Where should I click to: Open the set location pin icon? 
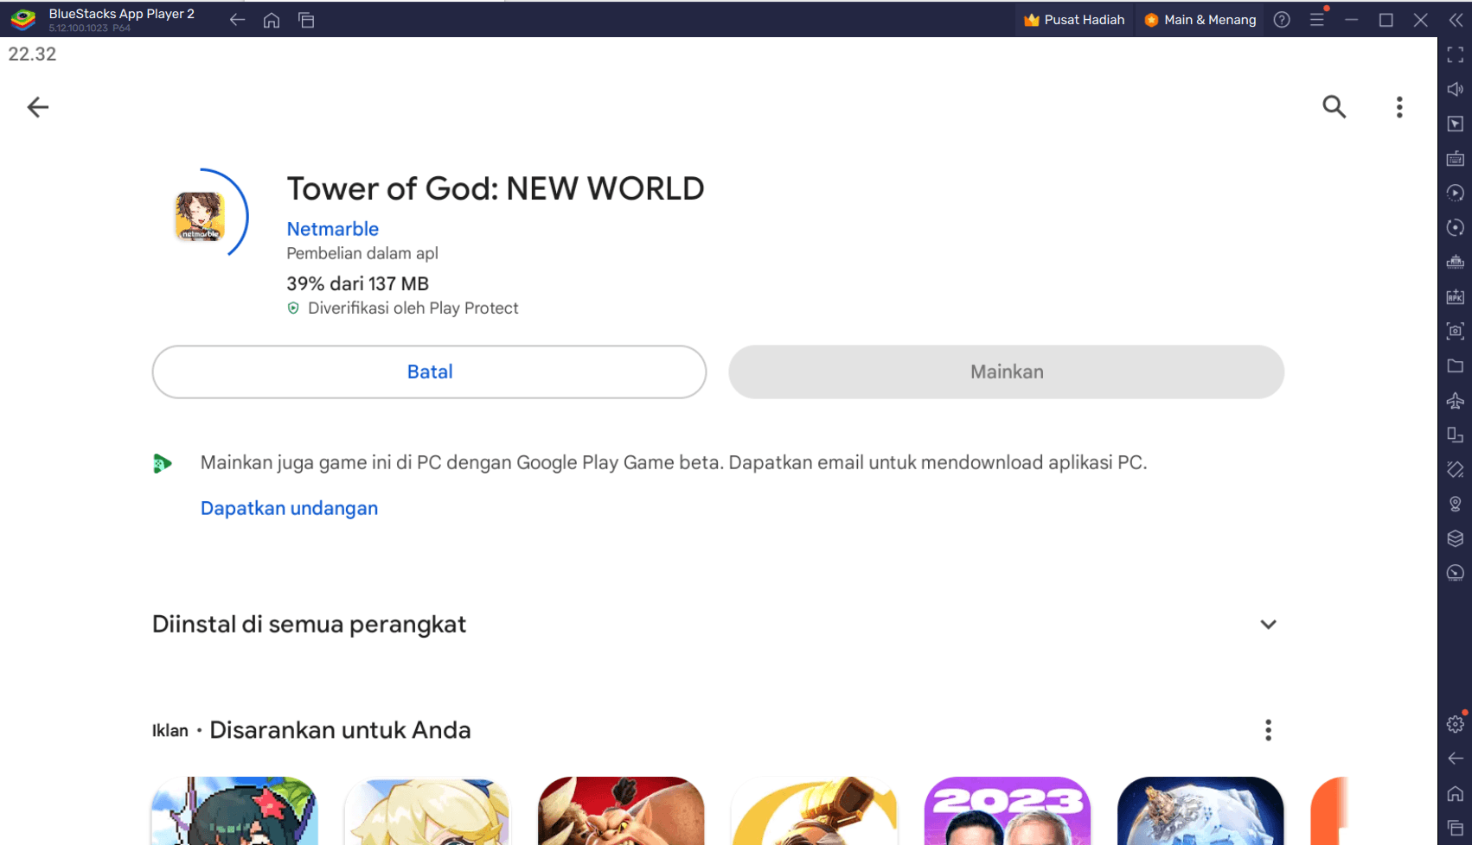[x=1456, y=504]
